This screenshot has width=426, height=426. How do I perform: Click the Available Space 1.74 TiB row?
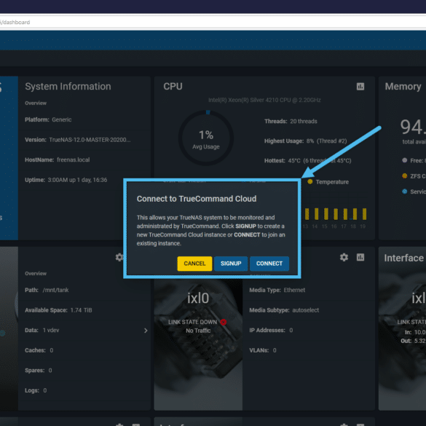coord(84,310)
